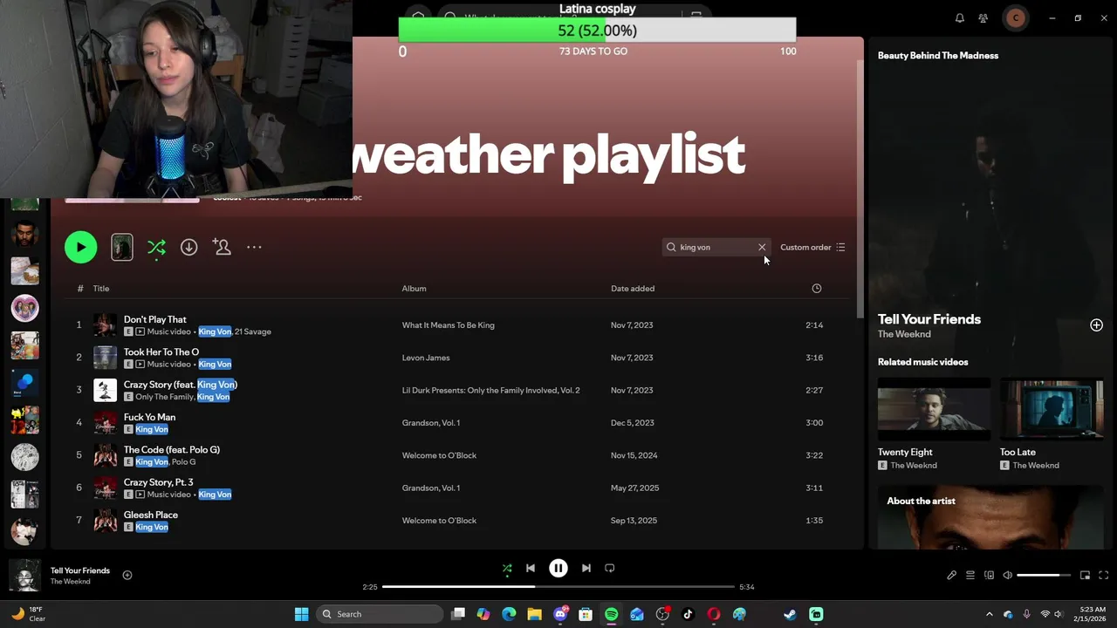Screen dimensions: 1117x628
Task: Open the 'About the artist' card
Action: pyautogui.click(x=990, y=517)
